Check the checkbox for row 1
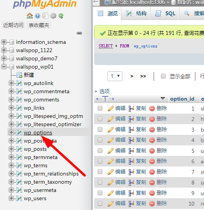The width and height of the screenshot is (204, 210). click(x=100, y=108)
